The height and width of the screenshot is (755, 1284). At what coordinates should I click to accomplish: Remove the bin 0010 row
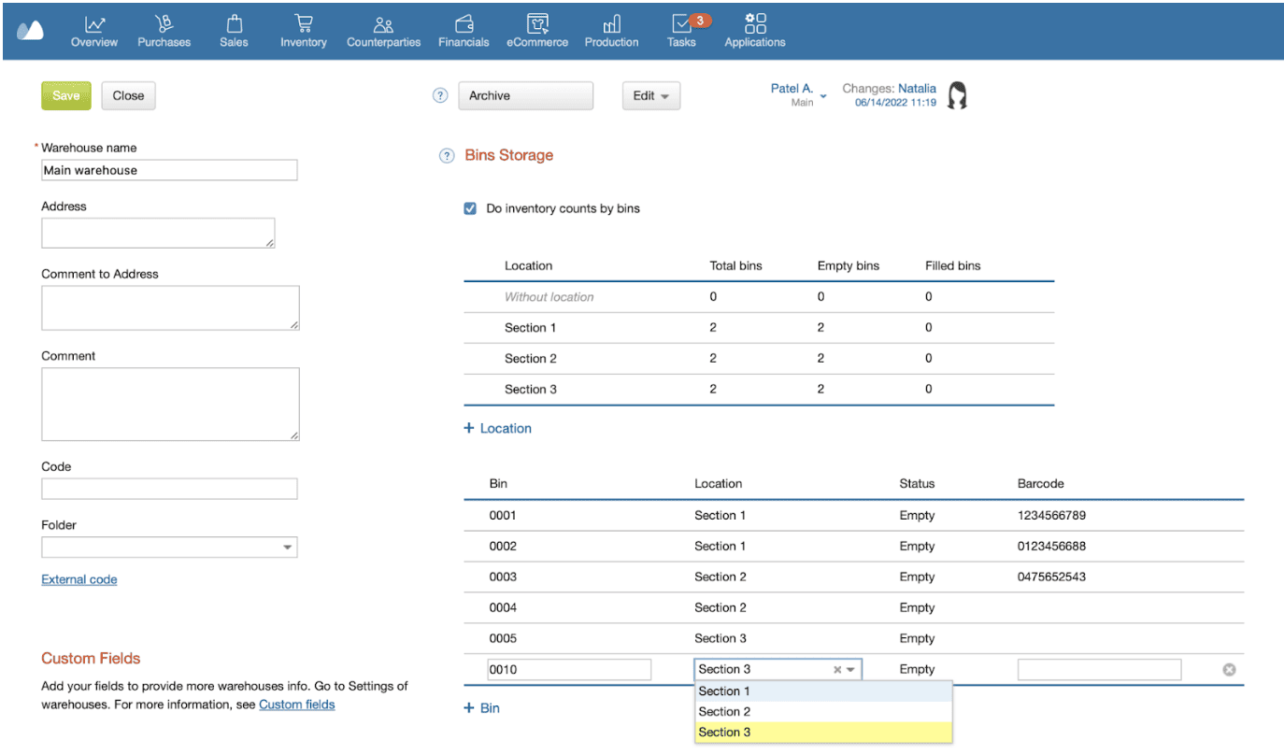tap(1230, 669)
